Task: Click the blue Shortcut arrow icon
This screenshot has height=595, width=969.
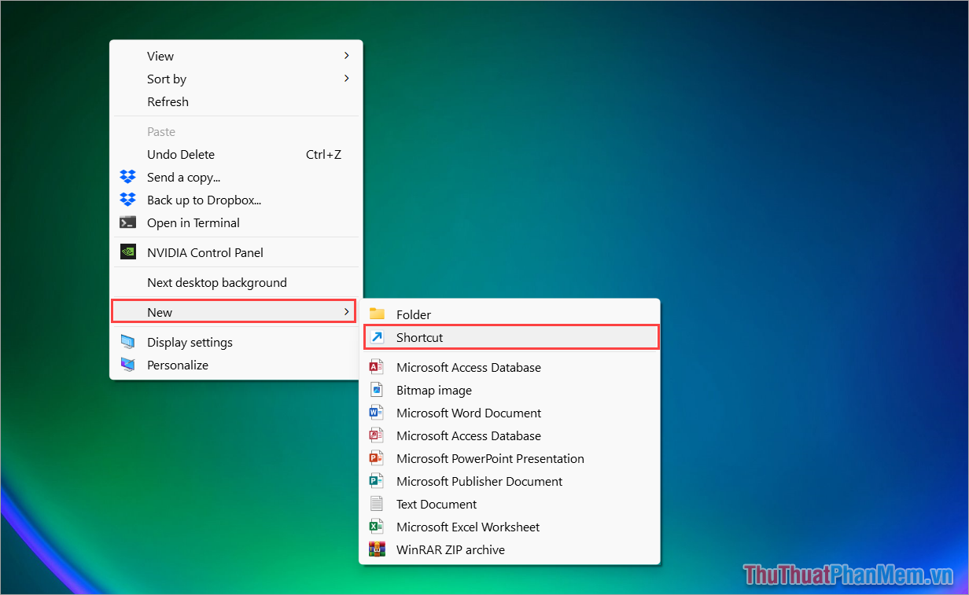Action: coord(376,336)
